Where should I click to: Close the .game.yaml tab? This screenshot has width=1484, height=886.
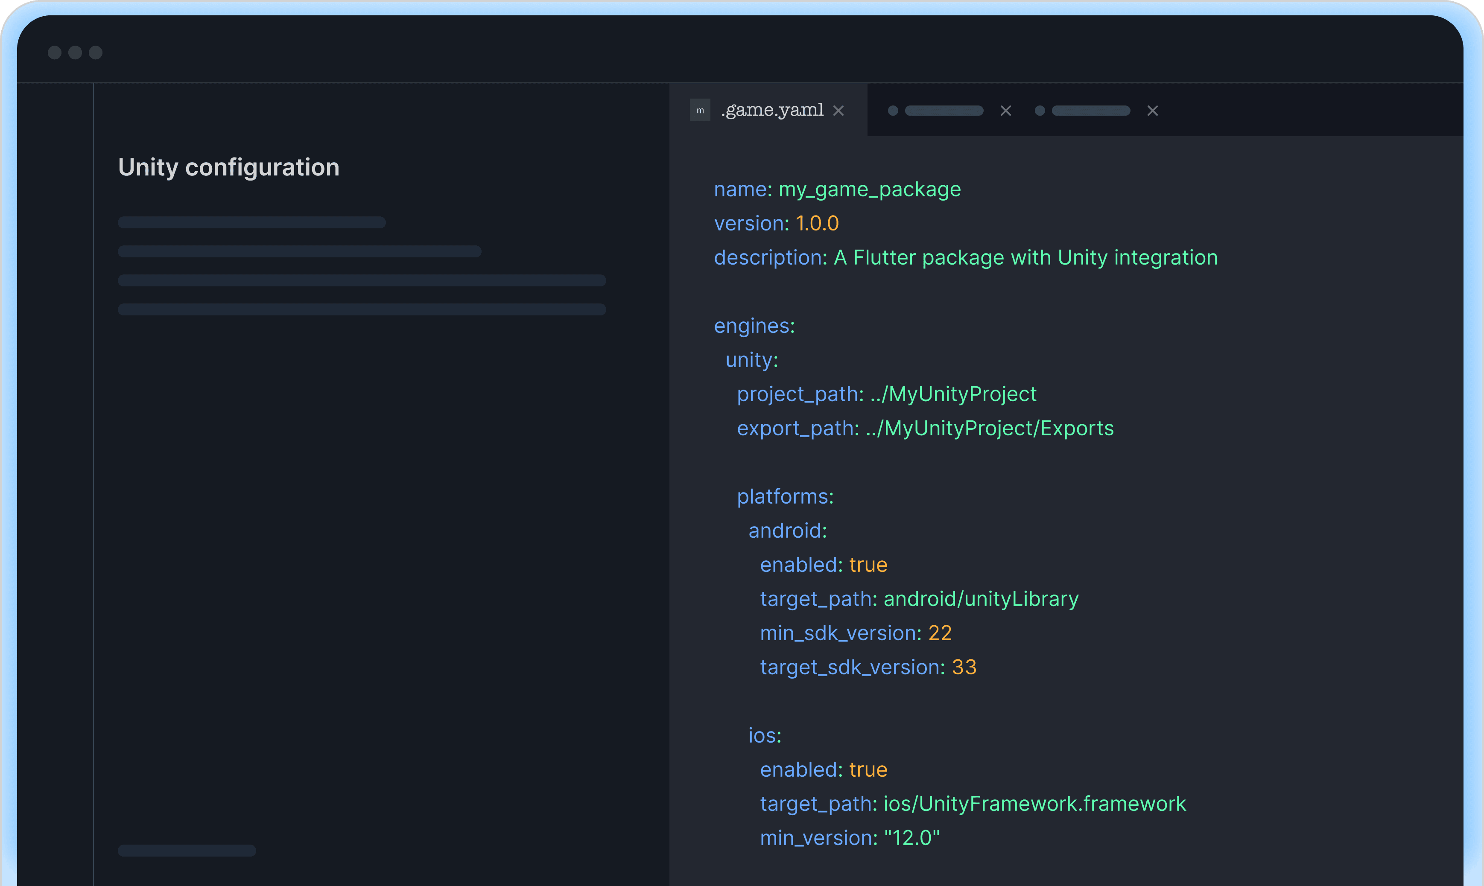(838, 111)
